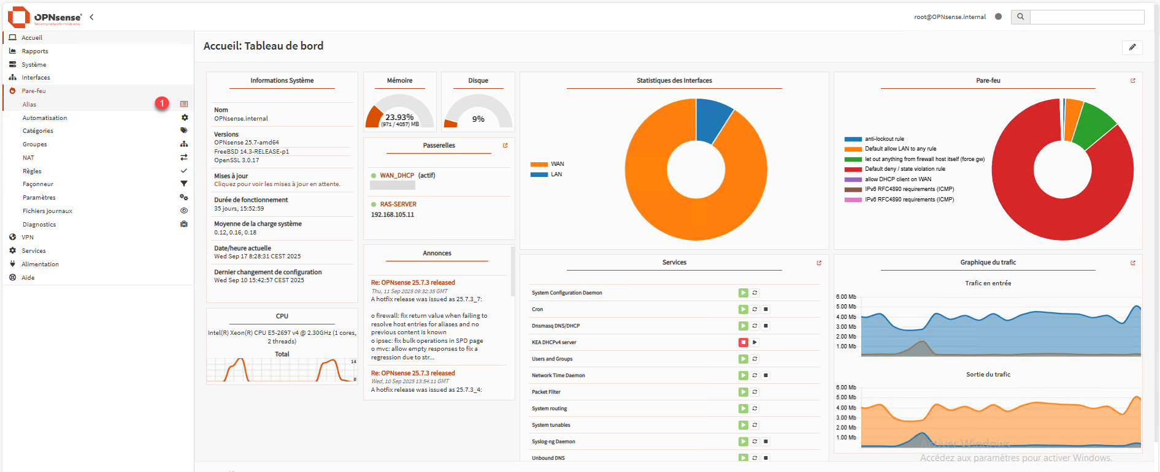Screen dimensions: 1160x472
Task: Open the WAN_DHCP gateway link
Action: click(x=396, y=176)
